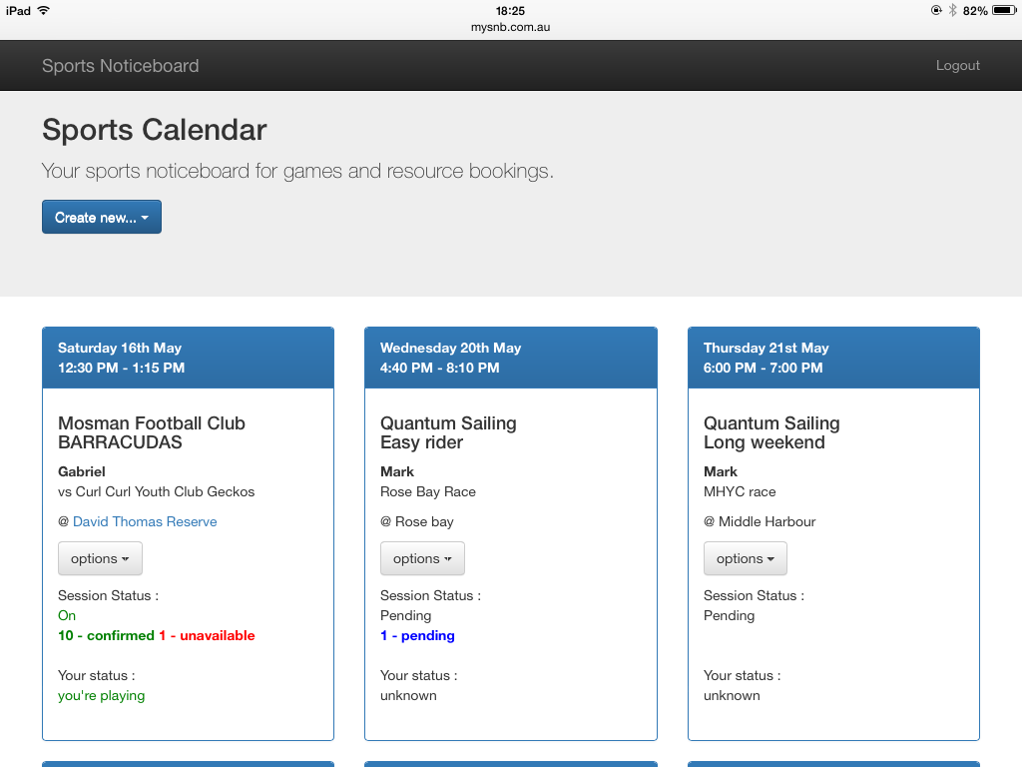Screen dimensions: 1022x767
Task: Open the Create new... dropdown
Action: point(102,217)
